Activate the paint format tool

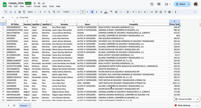pyautogui.click(x=24, y=12)
